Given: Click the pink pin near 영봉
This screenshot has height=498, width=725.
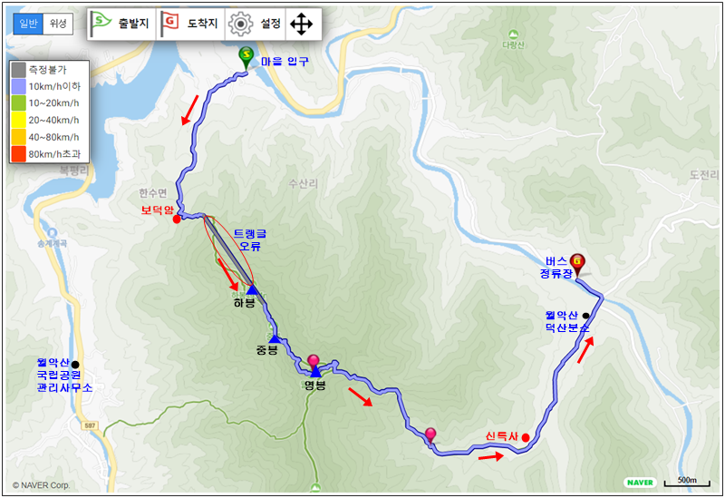Looking at the screenshot, I should click(x=314, y=363).
